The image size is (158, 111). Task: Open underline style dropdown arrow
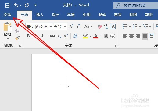click(x=47, y=36)
